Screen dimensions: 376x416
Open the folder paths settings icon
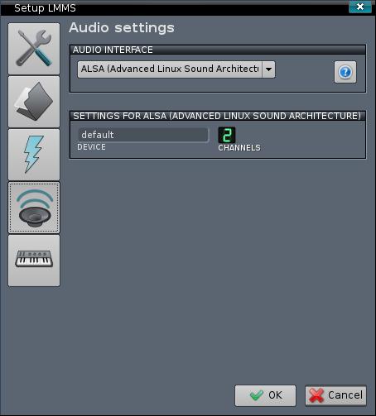(x=34, y=102)
